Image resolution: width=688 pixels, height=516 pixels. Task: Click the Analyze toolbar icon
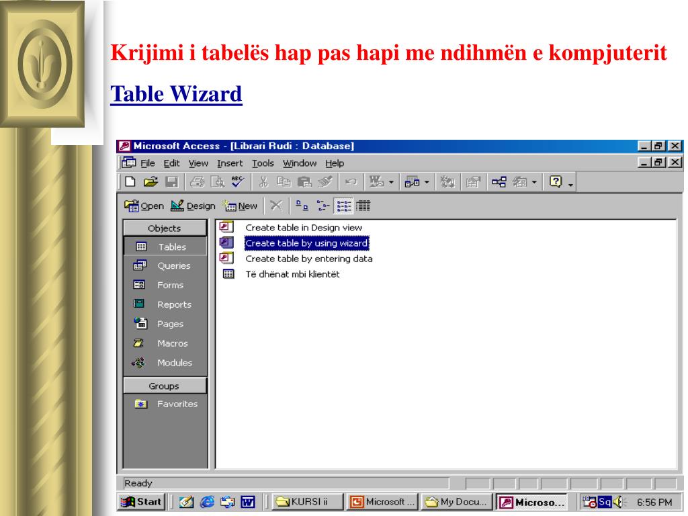click(412, 181)
